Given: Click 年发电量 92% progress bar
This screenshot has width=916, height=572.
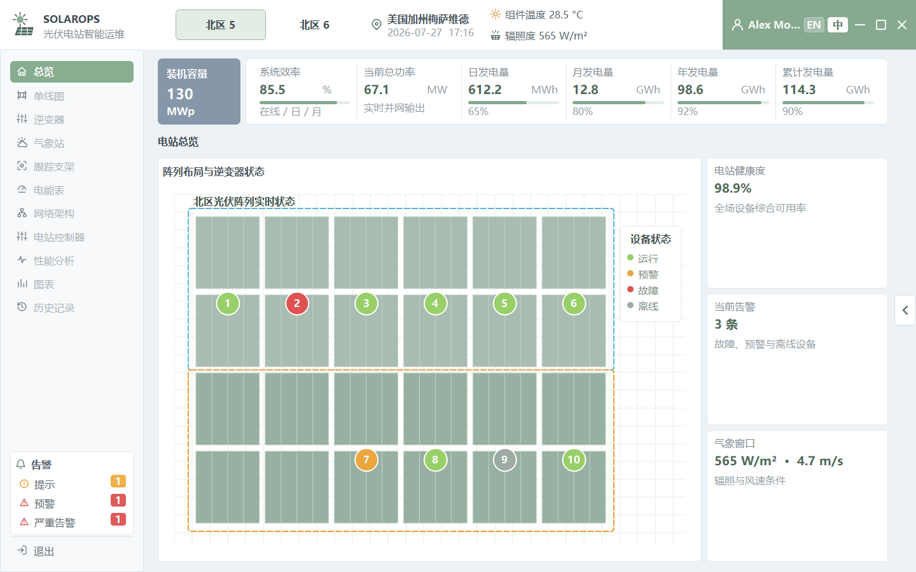Looking at the screenshot, I should (x=723, y=102).
